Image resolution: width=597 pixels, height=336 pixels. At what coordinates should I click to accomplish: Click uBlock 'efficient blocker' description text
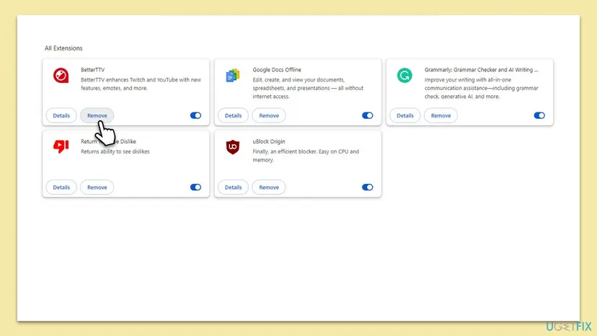click(x=306, y=156)
